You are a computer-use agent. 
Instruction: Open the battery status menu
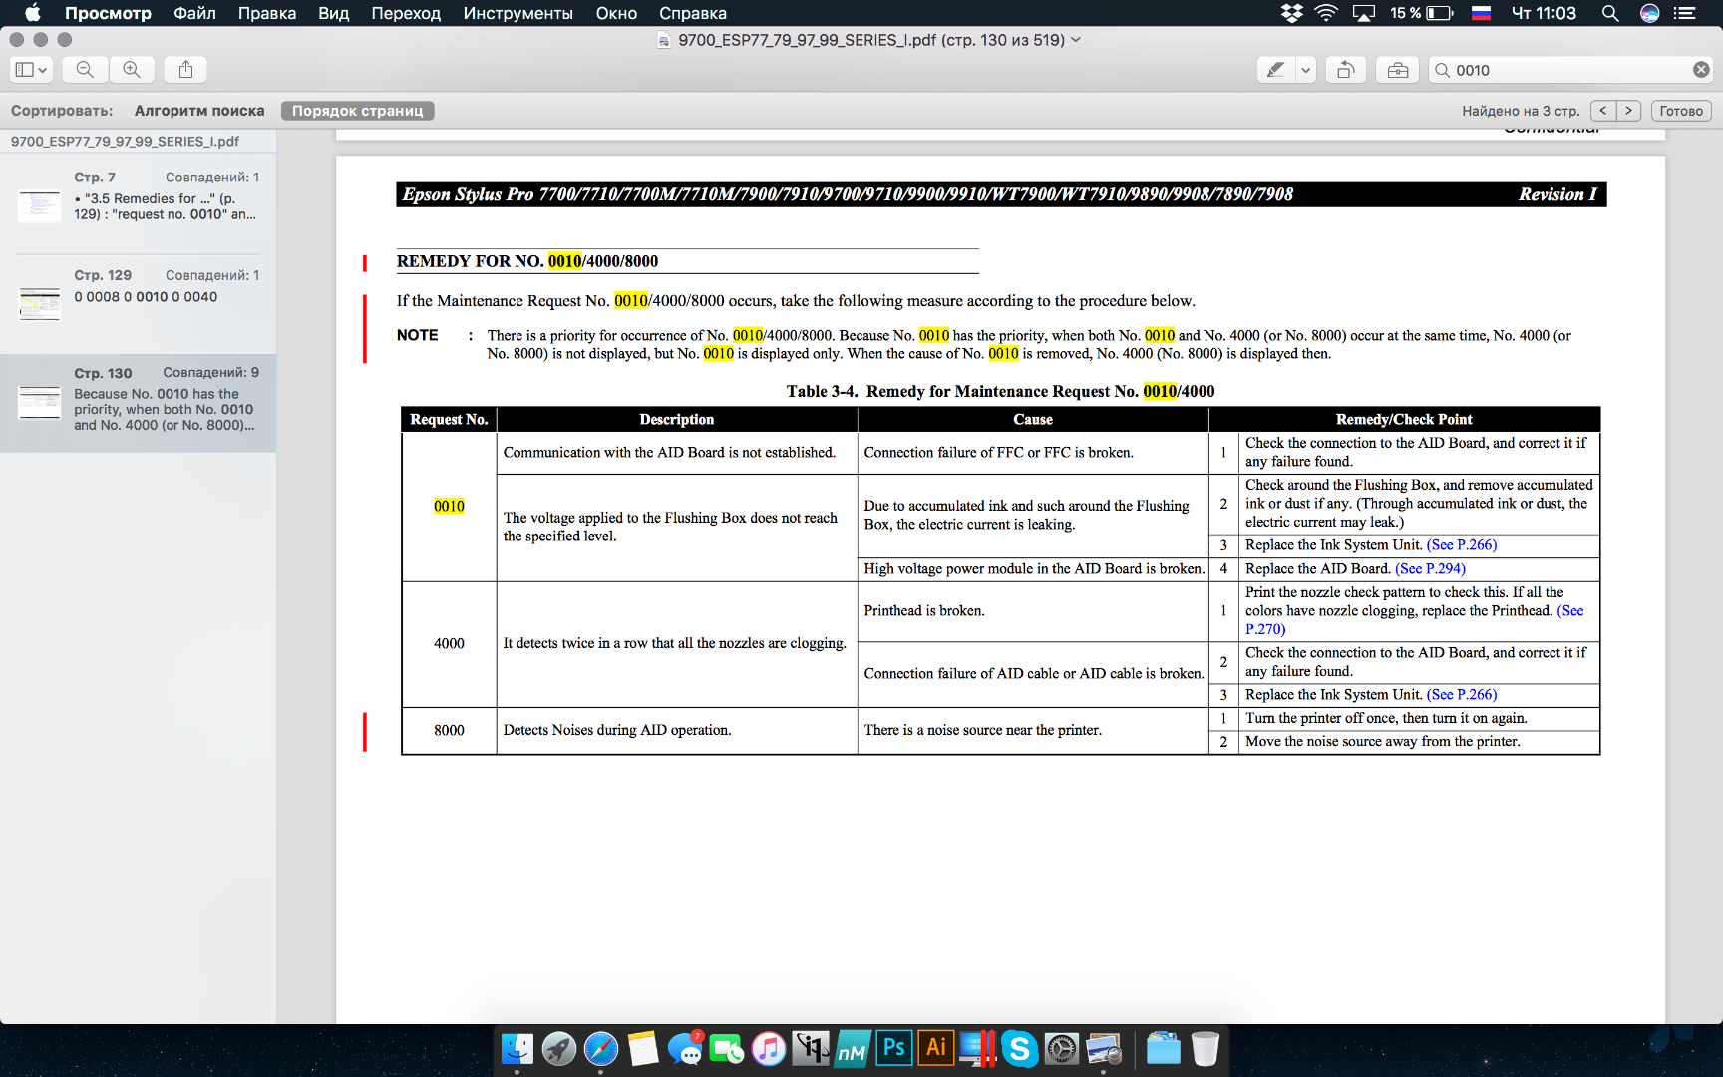click(x=1422, y=13)
